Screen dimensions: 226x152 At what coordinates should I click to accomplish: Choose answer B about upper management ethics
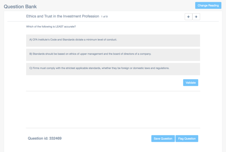[x=113, y=55]
